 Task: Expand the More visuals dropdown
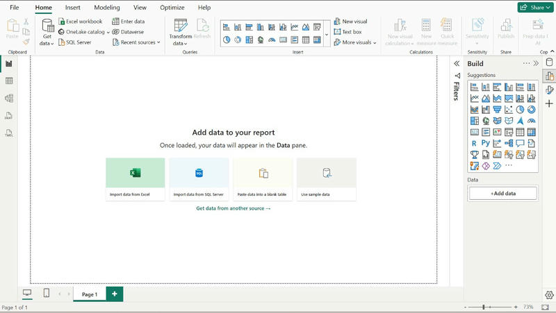point(355,42)
